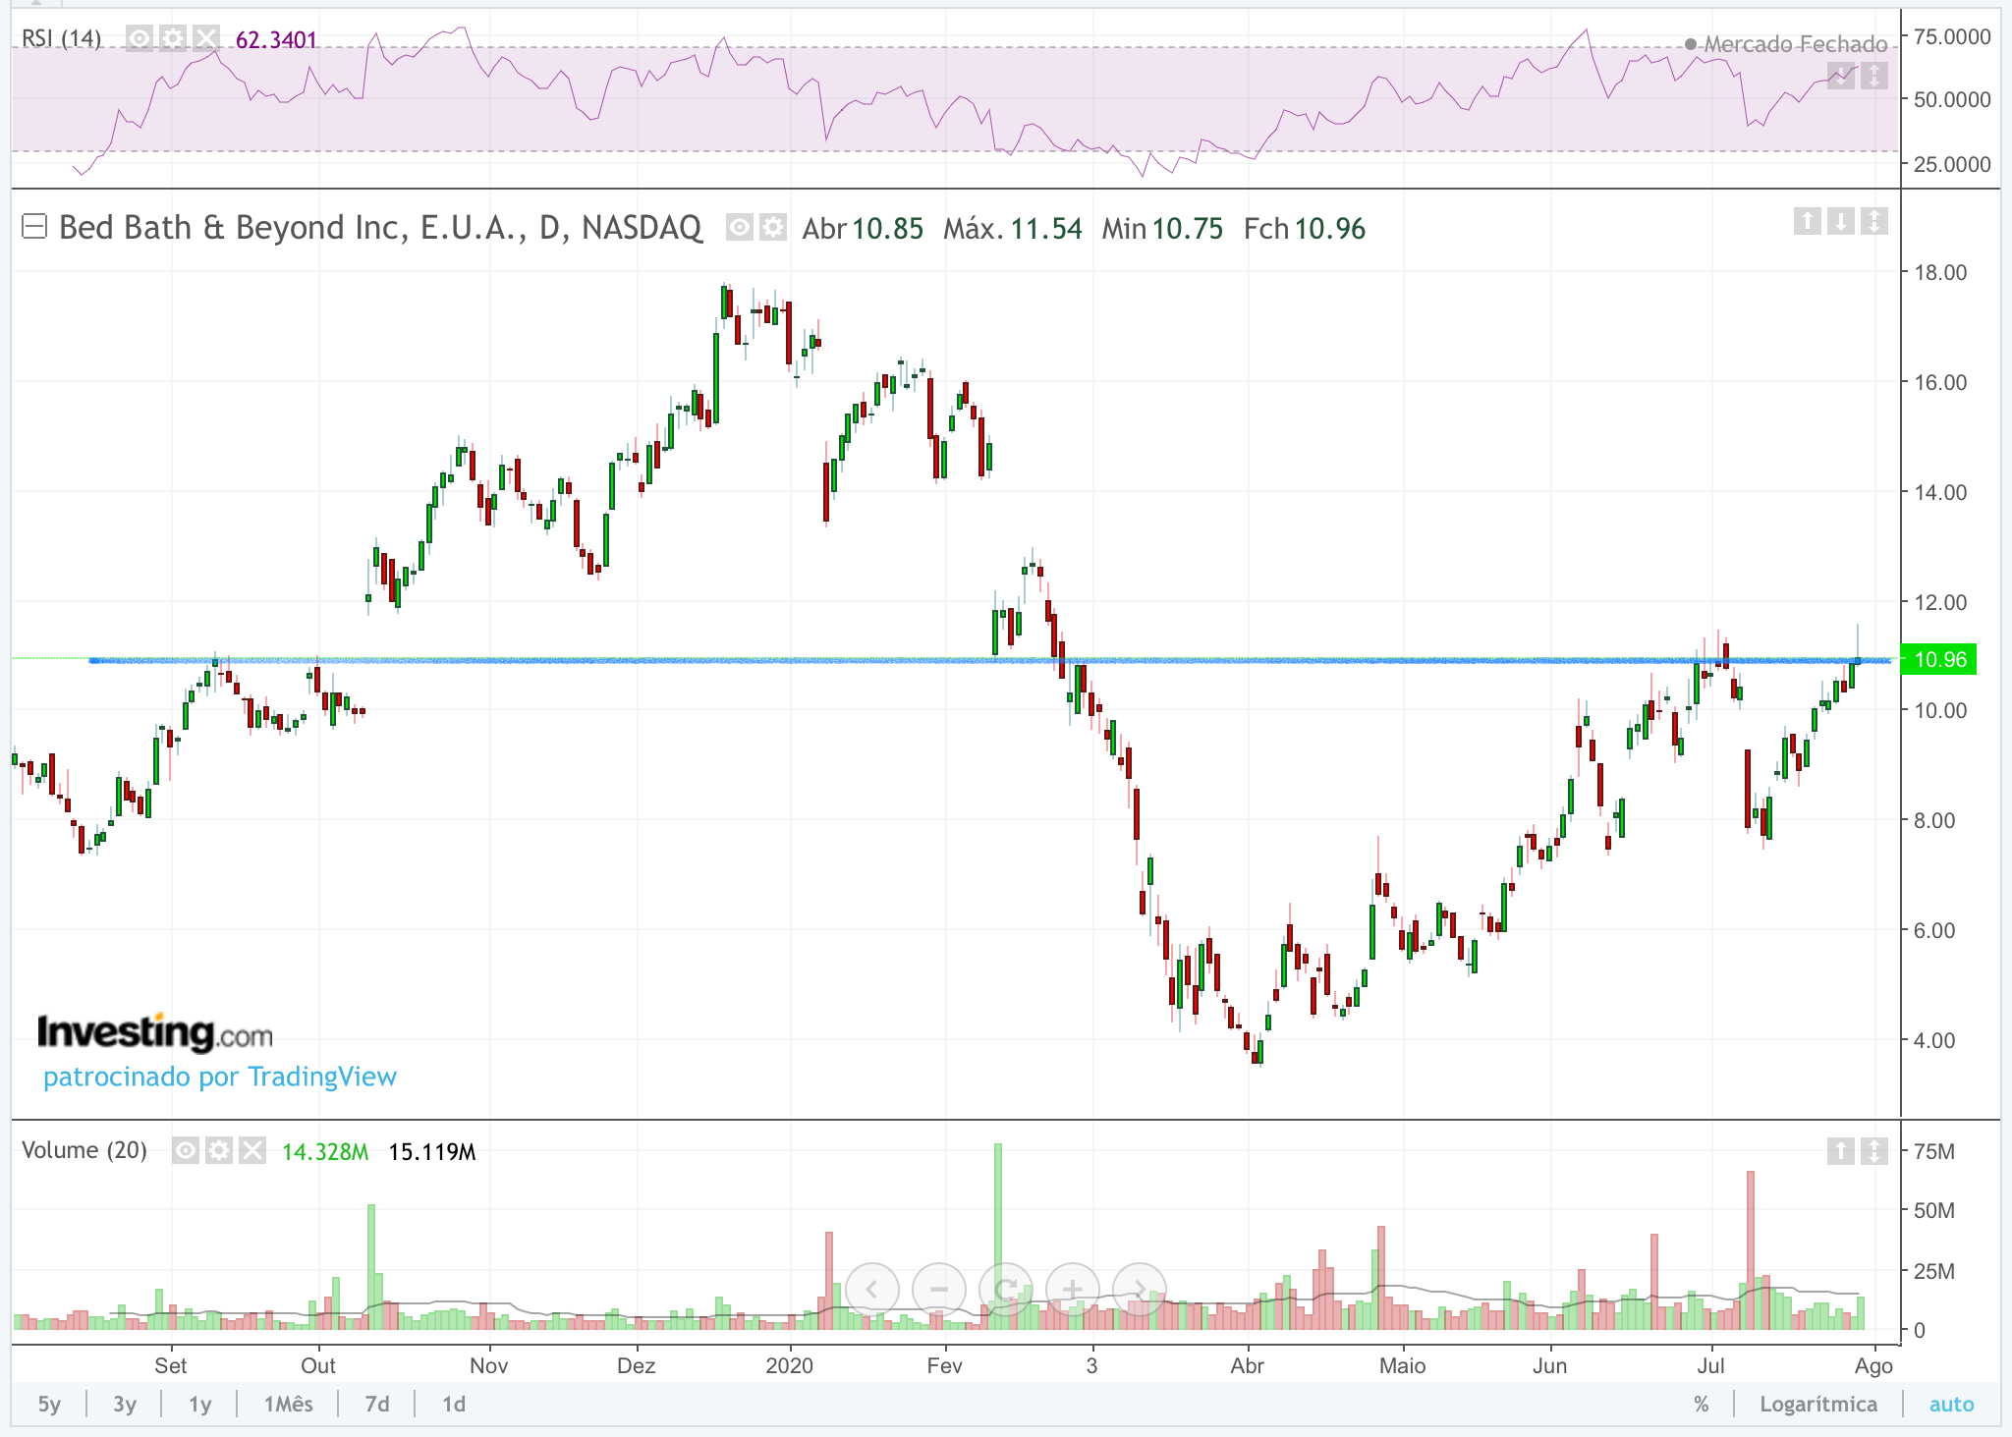Open main chart series settings gear
This screenshot has width=2012, height=1437.
pos(773,228)
